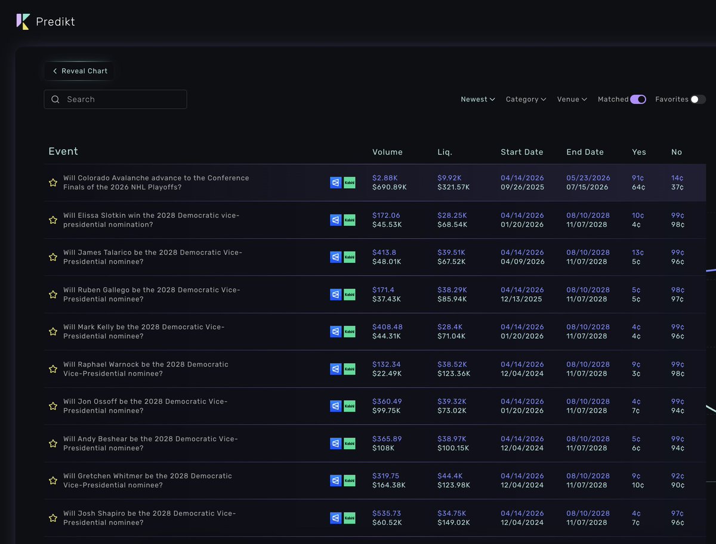Favorite the Elissa Slotkin event
The width and height of the screenshot is (716, 544).
pos(53,220)
